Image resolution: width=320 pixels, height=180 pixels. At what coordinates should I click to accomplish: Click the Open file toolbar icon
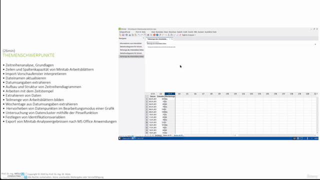point(120,35)
